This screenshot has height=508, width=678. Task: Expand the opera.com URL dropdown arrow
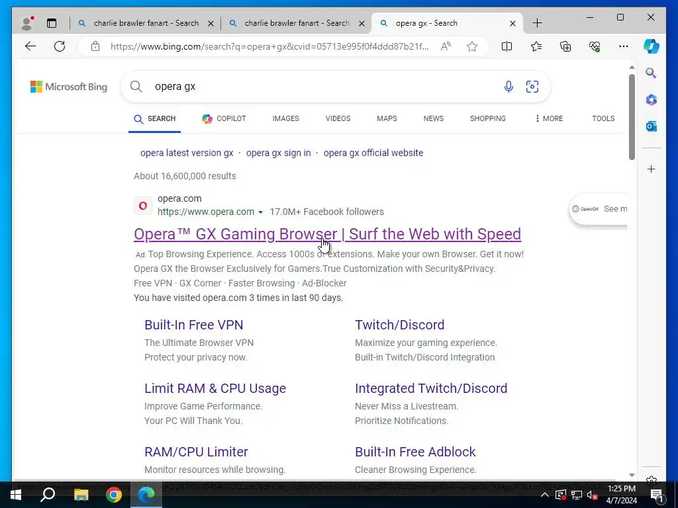(260, 212)
